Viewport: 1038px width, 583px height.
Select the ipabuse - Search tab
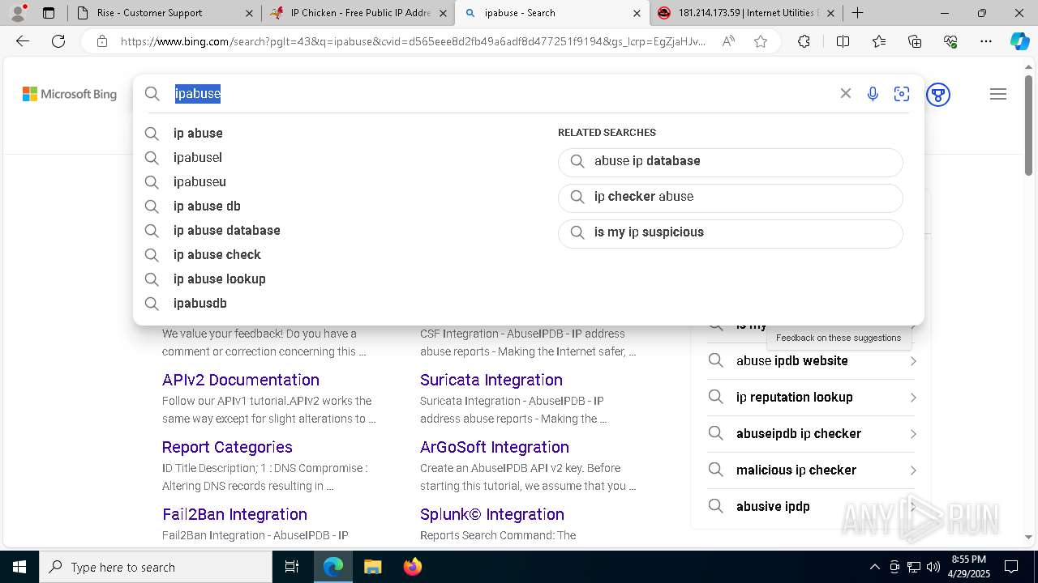point(551,13)
